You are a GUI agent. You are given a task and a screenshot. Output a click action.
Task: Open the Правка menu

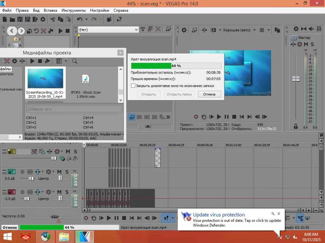point(22,10)
